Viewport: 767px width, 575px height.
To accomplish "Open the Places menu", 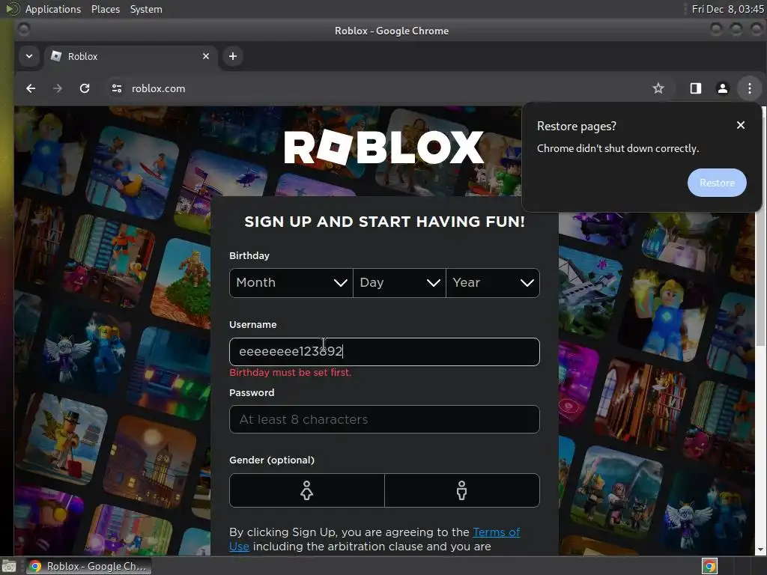I will point(105,9).
